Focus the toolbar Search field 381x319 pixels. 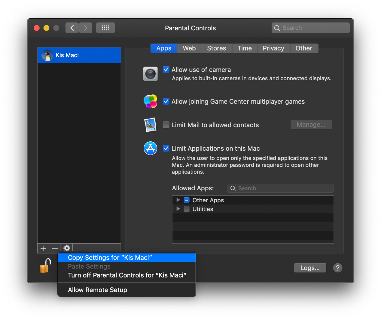(310, 28)
